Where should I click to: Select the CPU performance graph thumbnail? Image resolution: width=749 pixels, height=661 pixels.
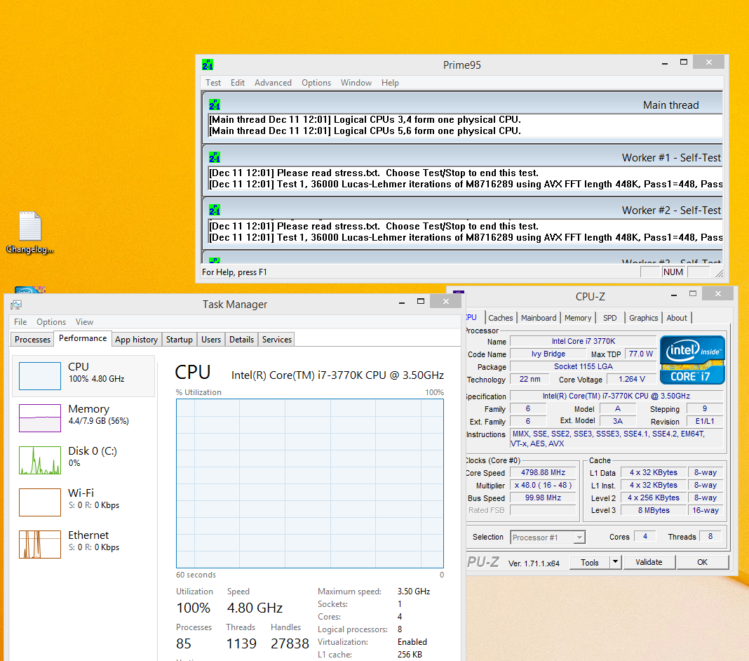click(x=40, y=375)
